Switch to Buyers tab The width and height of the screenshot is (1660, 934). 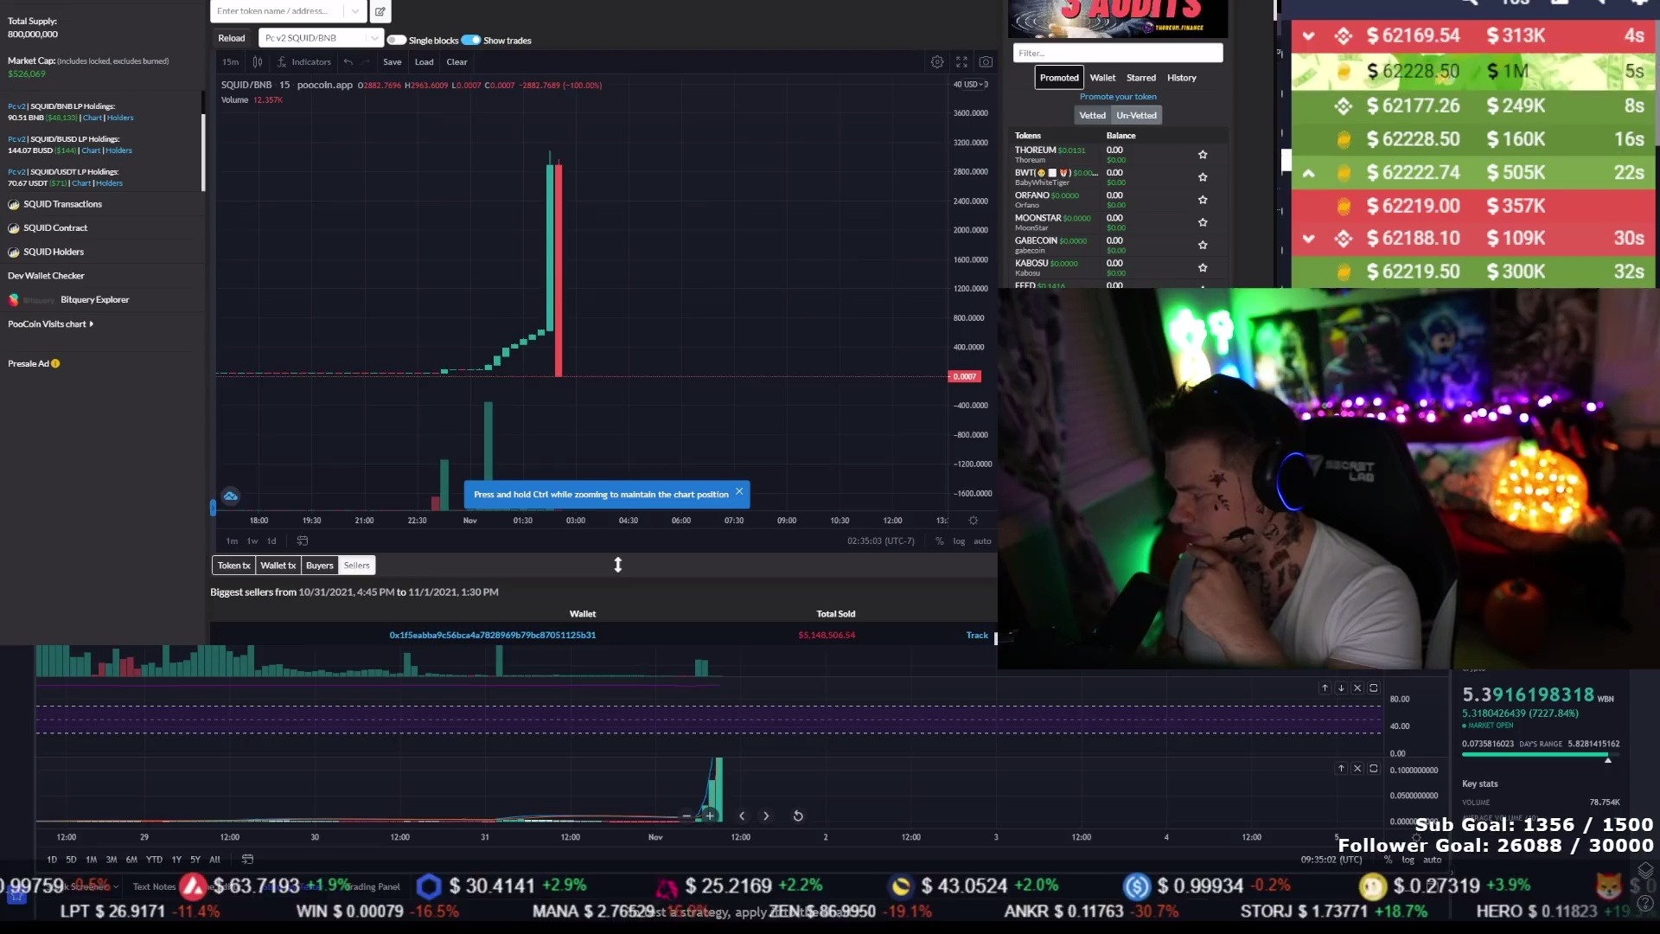click(x=319, y=566)
